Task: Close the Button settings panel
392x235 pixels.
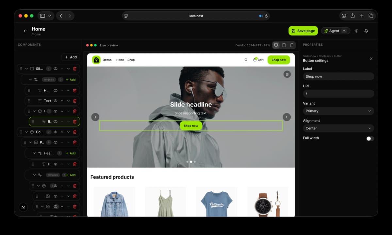Action: coord(371,59)
